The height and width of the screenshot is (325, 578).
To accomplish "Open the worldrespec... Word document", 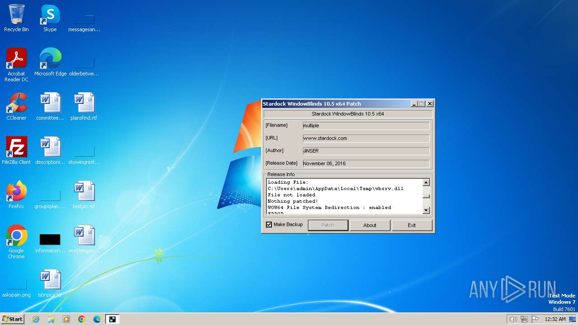I will click(x=84, y=239).
